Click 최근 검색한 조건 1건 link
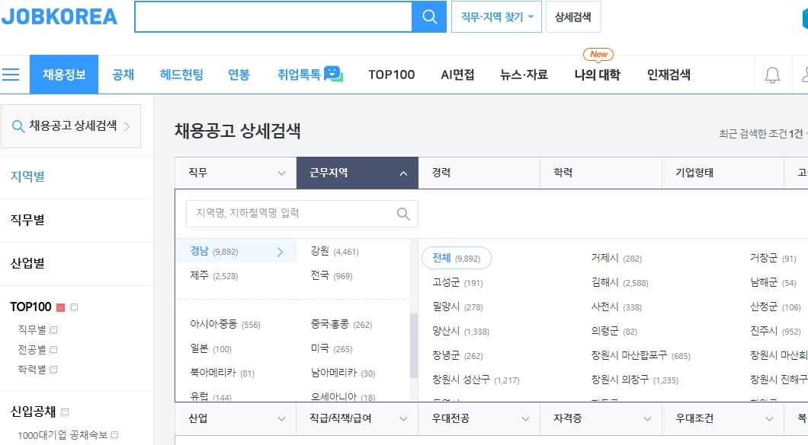Screen dimensions: 808x445 click(x=761, y=134)
